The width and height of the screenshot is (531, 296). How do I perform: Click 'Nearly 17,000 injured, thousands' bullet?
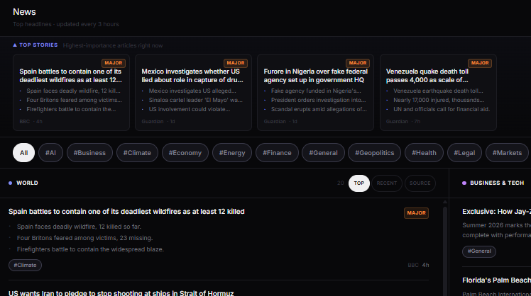click(x=439, y=100)
